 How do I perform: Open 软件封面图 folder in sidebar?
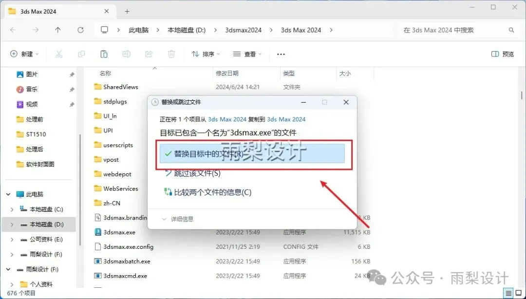[x=35, y=164]
